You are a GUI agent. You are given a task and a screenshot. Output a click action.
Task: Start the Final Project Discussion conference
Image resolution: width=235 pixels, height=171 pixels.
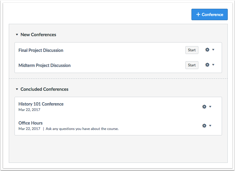pyautogui.click(x=192, y=50)
